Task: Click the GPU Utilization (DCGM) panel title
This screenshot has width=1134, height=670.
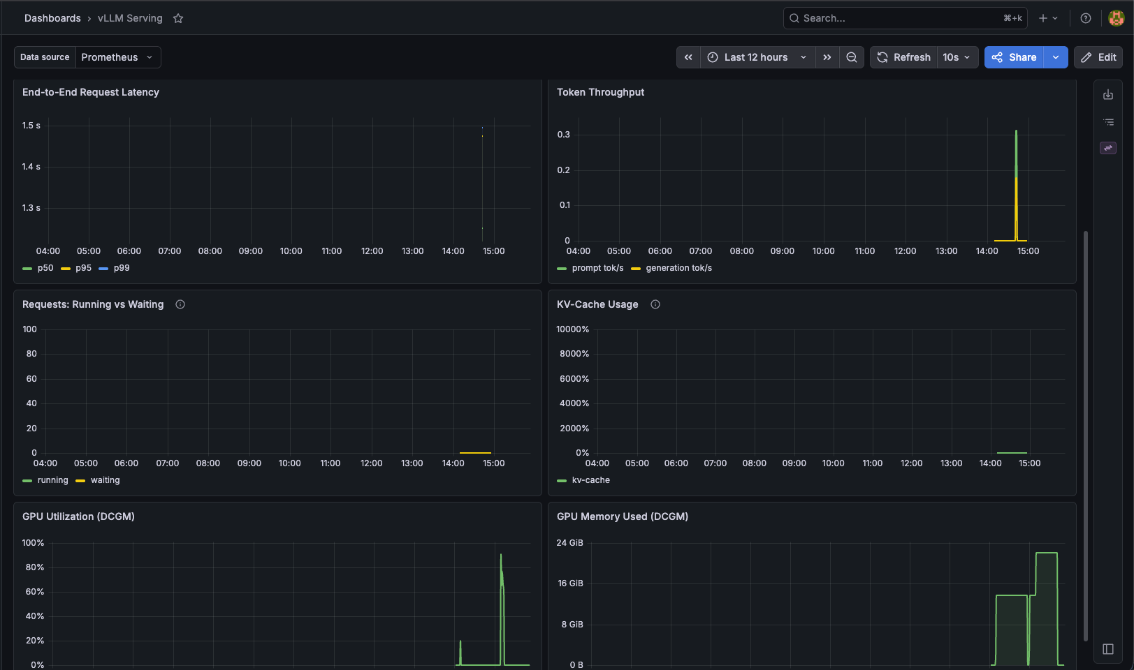Action: (x=78, y=516)
